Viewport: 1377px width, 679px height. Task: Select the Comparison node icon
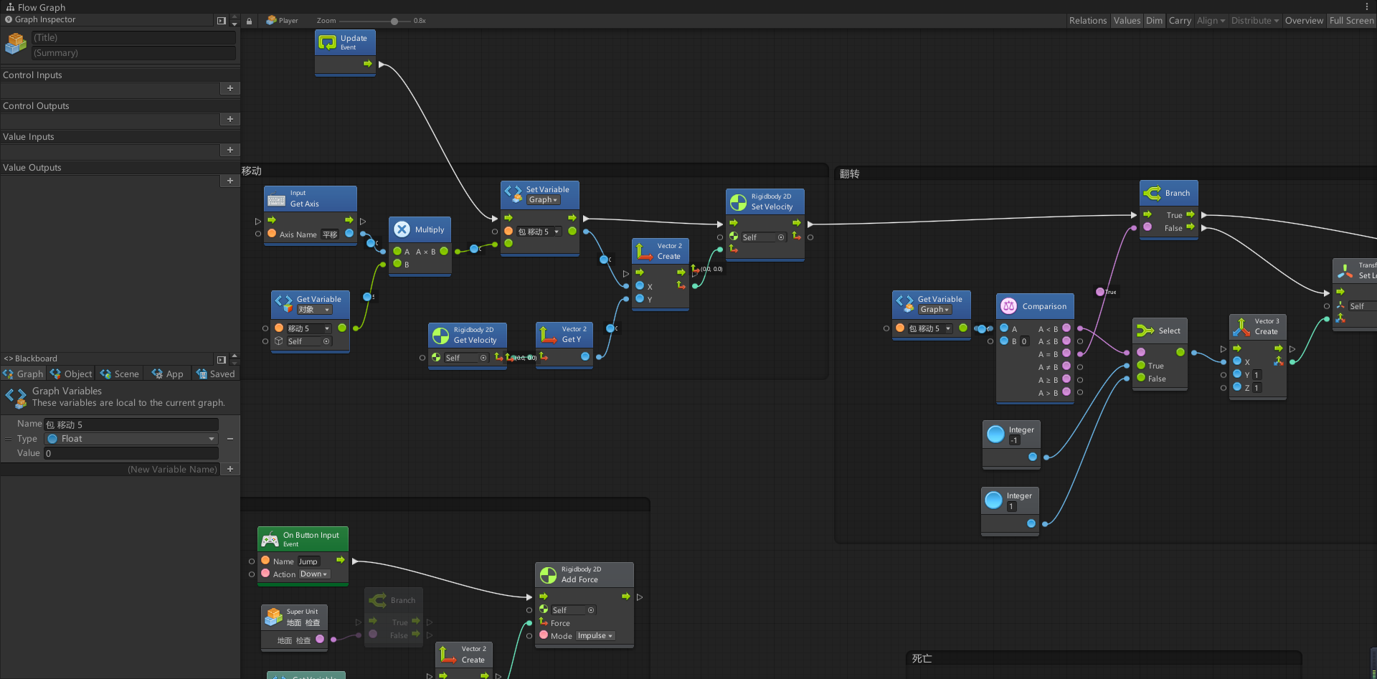point(1008,306)
